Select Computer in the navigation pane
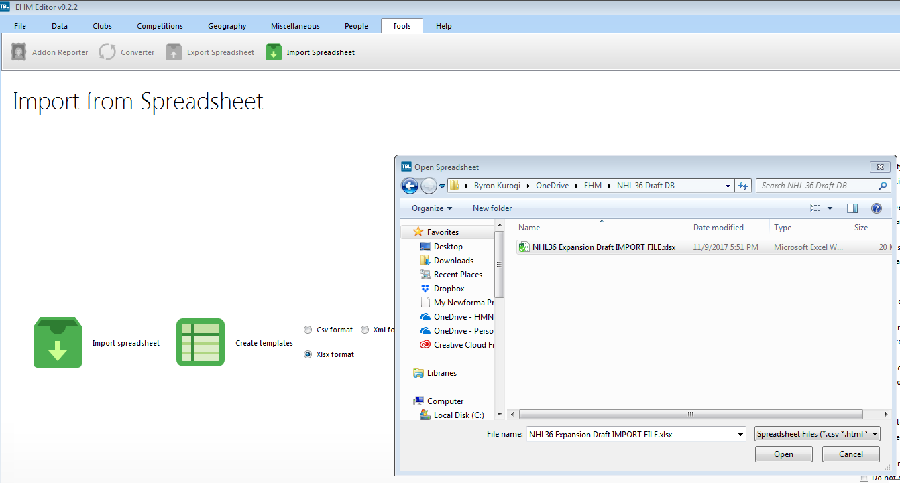 point(445,401)
